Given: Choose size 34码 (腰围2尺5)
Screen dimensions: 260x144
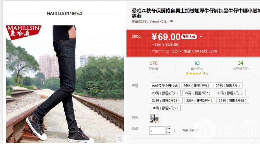Looking at the screenshot, I should pos(165,108).
